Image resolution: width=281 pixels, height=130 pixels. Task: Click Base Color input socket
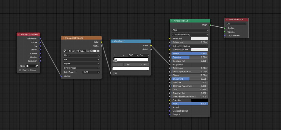(170, 38)
